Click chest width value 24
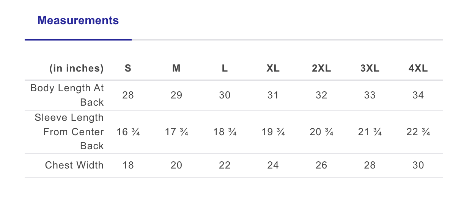Screen dimensions: 453x206 (273, 165)
